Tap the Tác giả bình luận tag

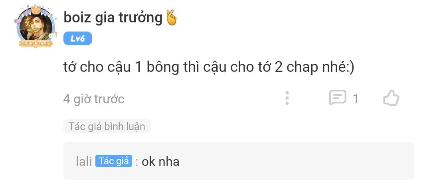point(107,126)
